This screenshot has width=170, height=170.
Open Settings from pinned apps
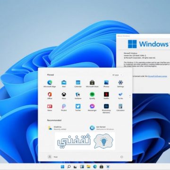pyautogui.click(x=120, y=84)
